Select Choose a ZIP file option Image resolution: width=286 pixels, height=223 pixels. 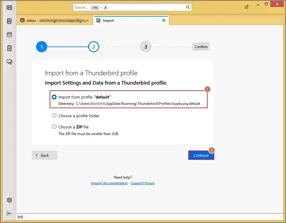click(x=54, y=127)
